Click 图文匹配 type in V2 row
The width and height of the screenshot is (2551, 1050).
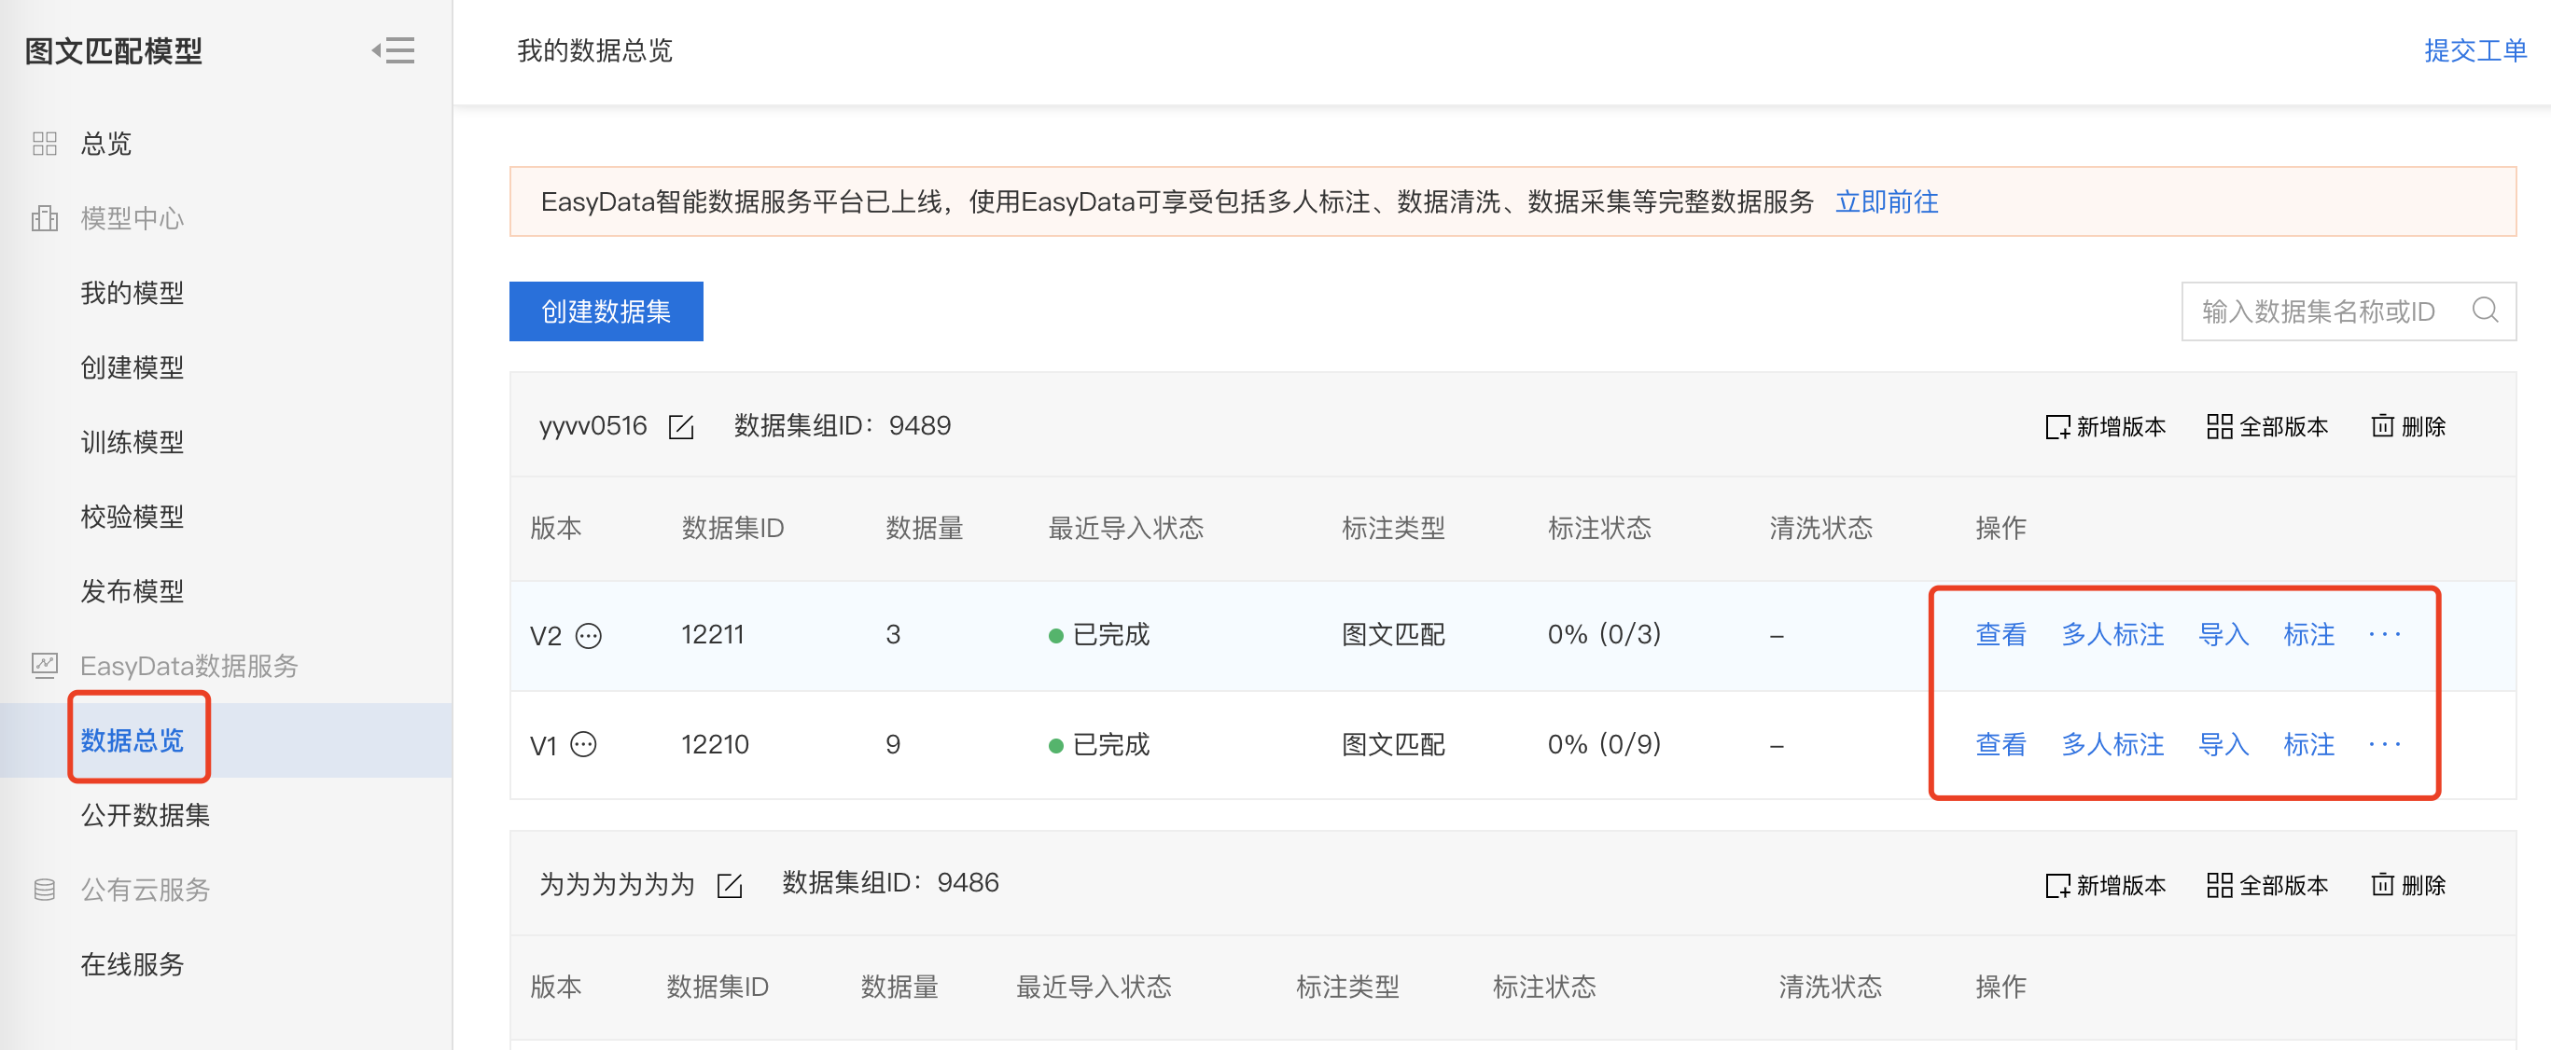pyautogui.click(x=1392, y=634)
